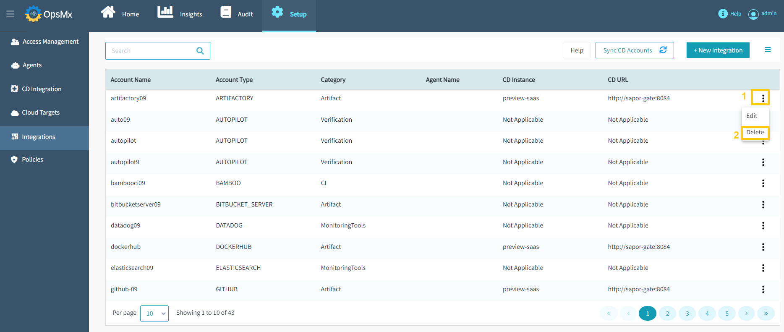Toggle the hamburger sidebar menu
This screenshot has width=784, height=332.
[x=10, y=14]
